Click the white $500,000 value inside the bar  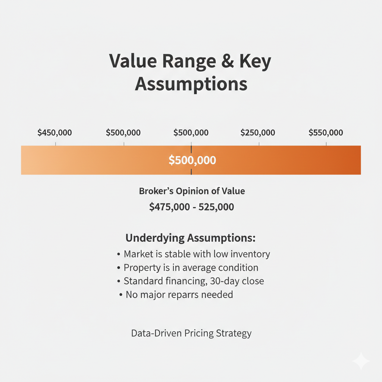point(192,160)
